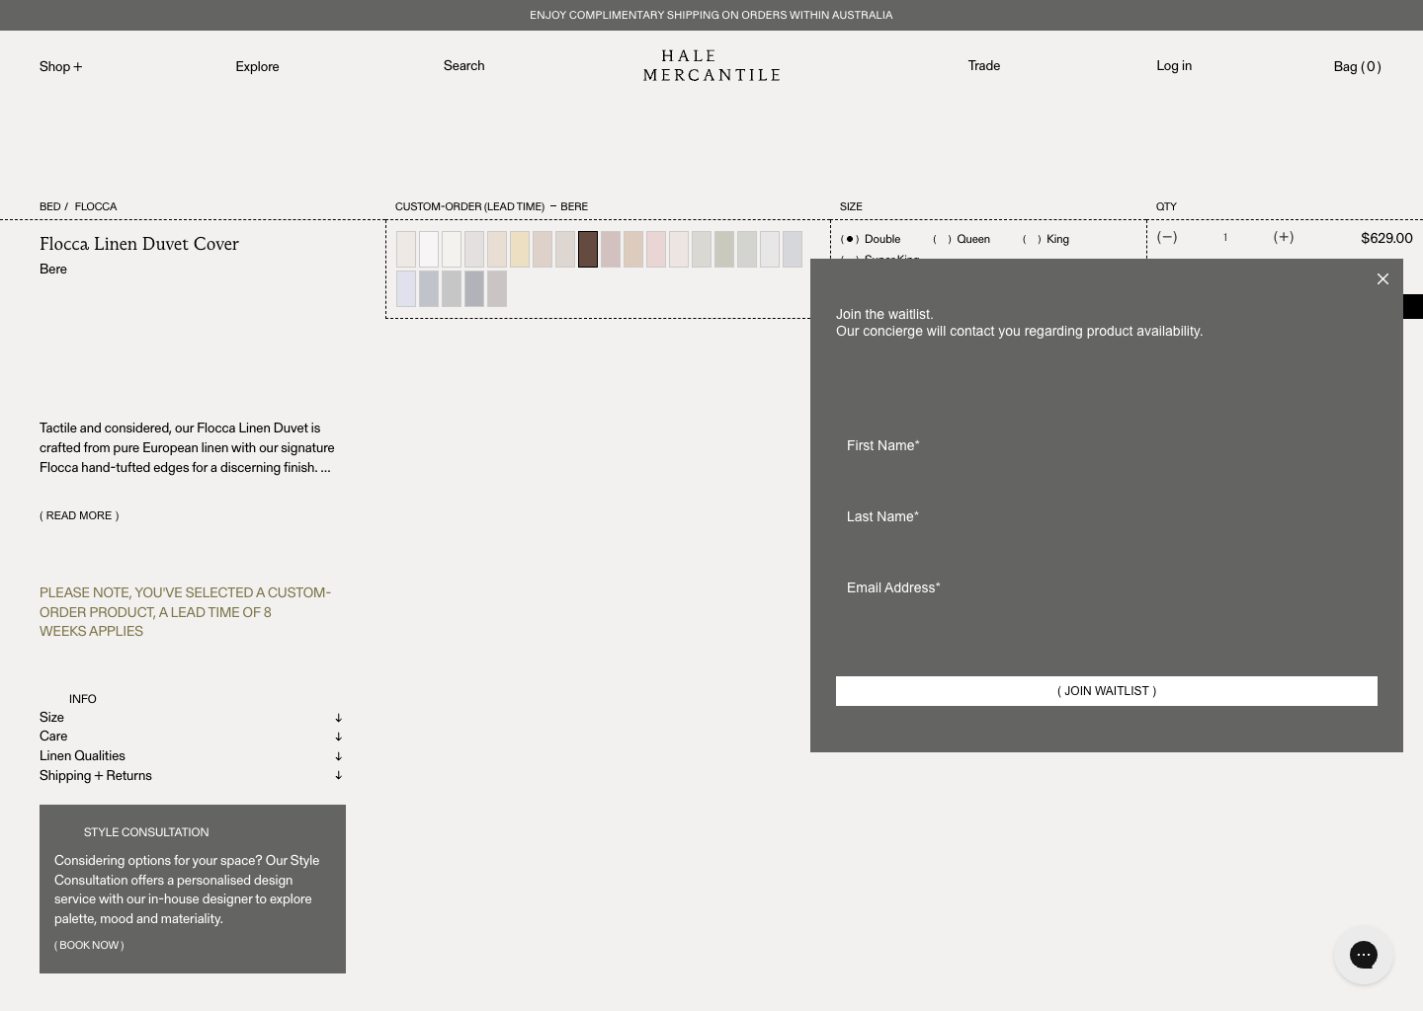1423x1011 pixels.
Task: Close the waitlist popup
Action: [1382, 279]
